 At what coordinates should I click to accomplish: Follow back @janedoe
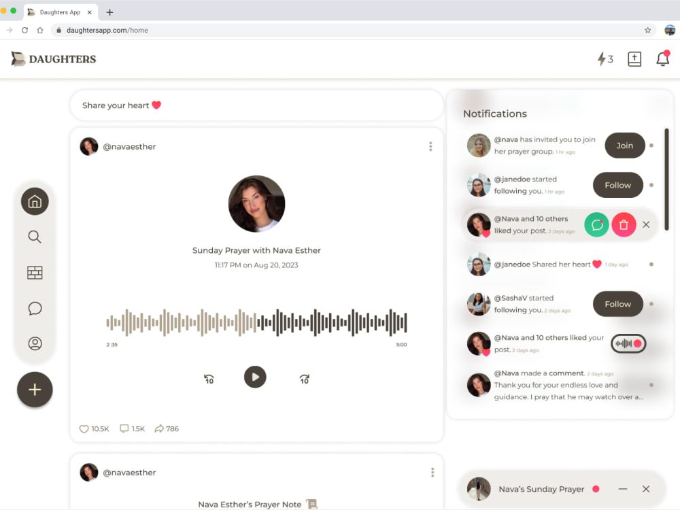click(x=618, y=185)
